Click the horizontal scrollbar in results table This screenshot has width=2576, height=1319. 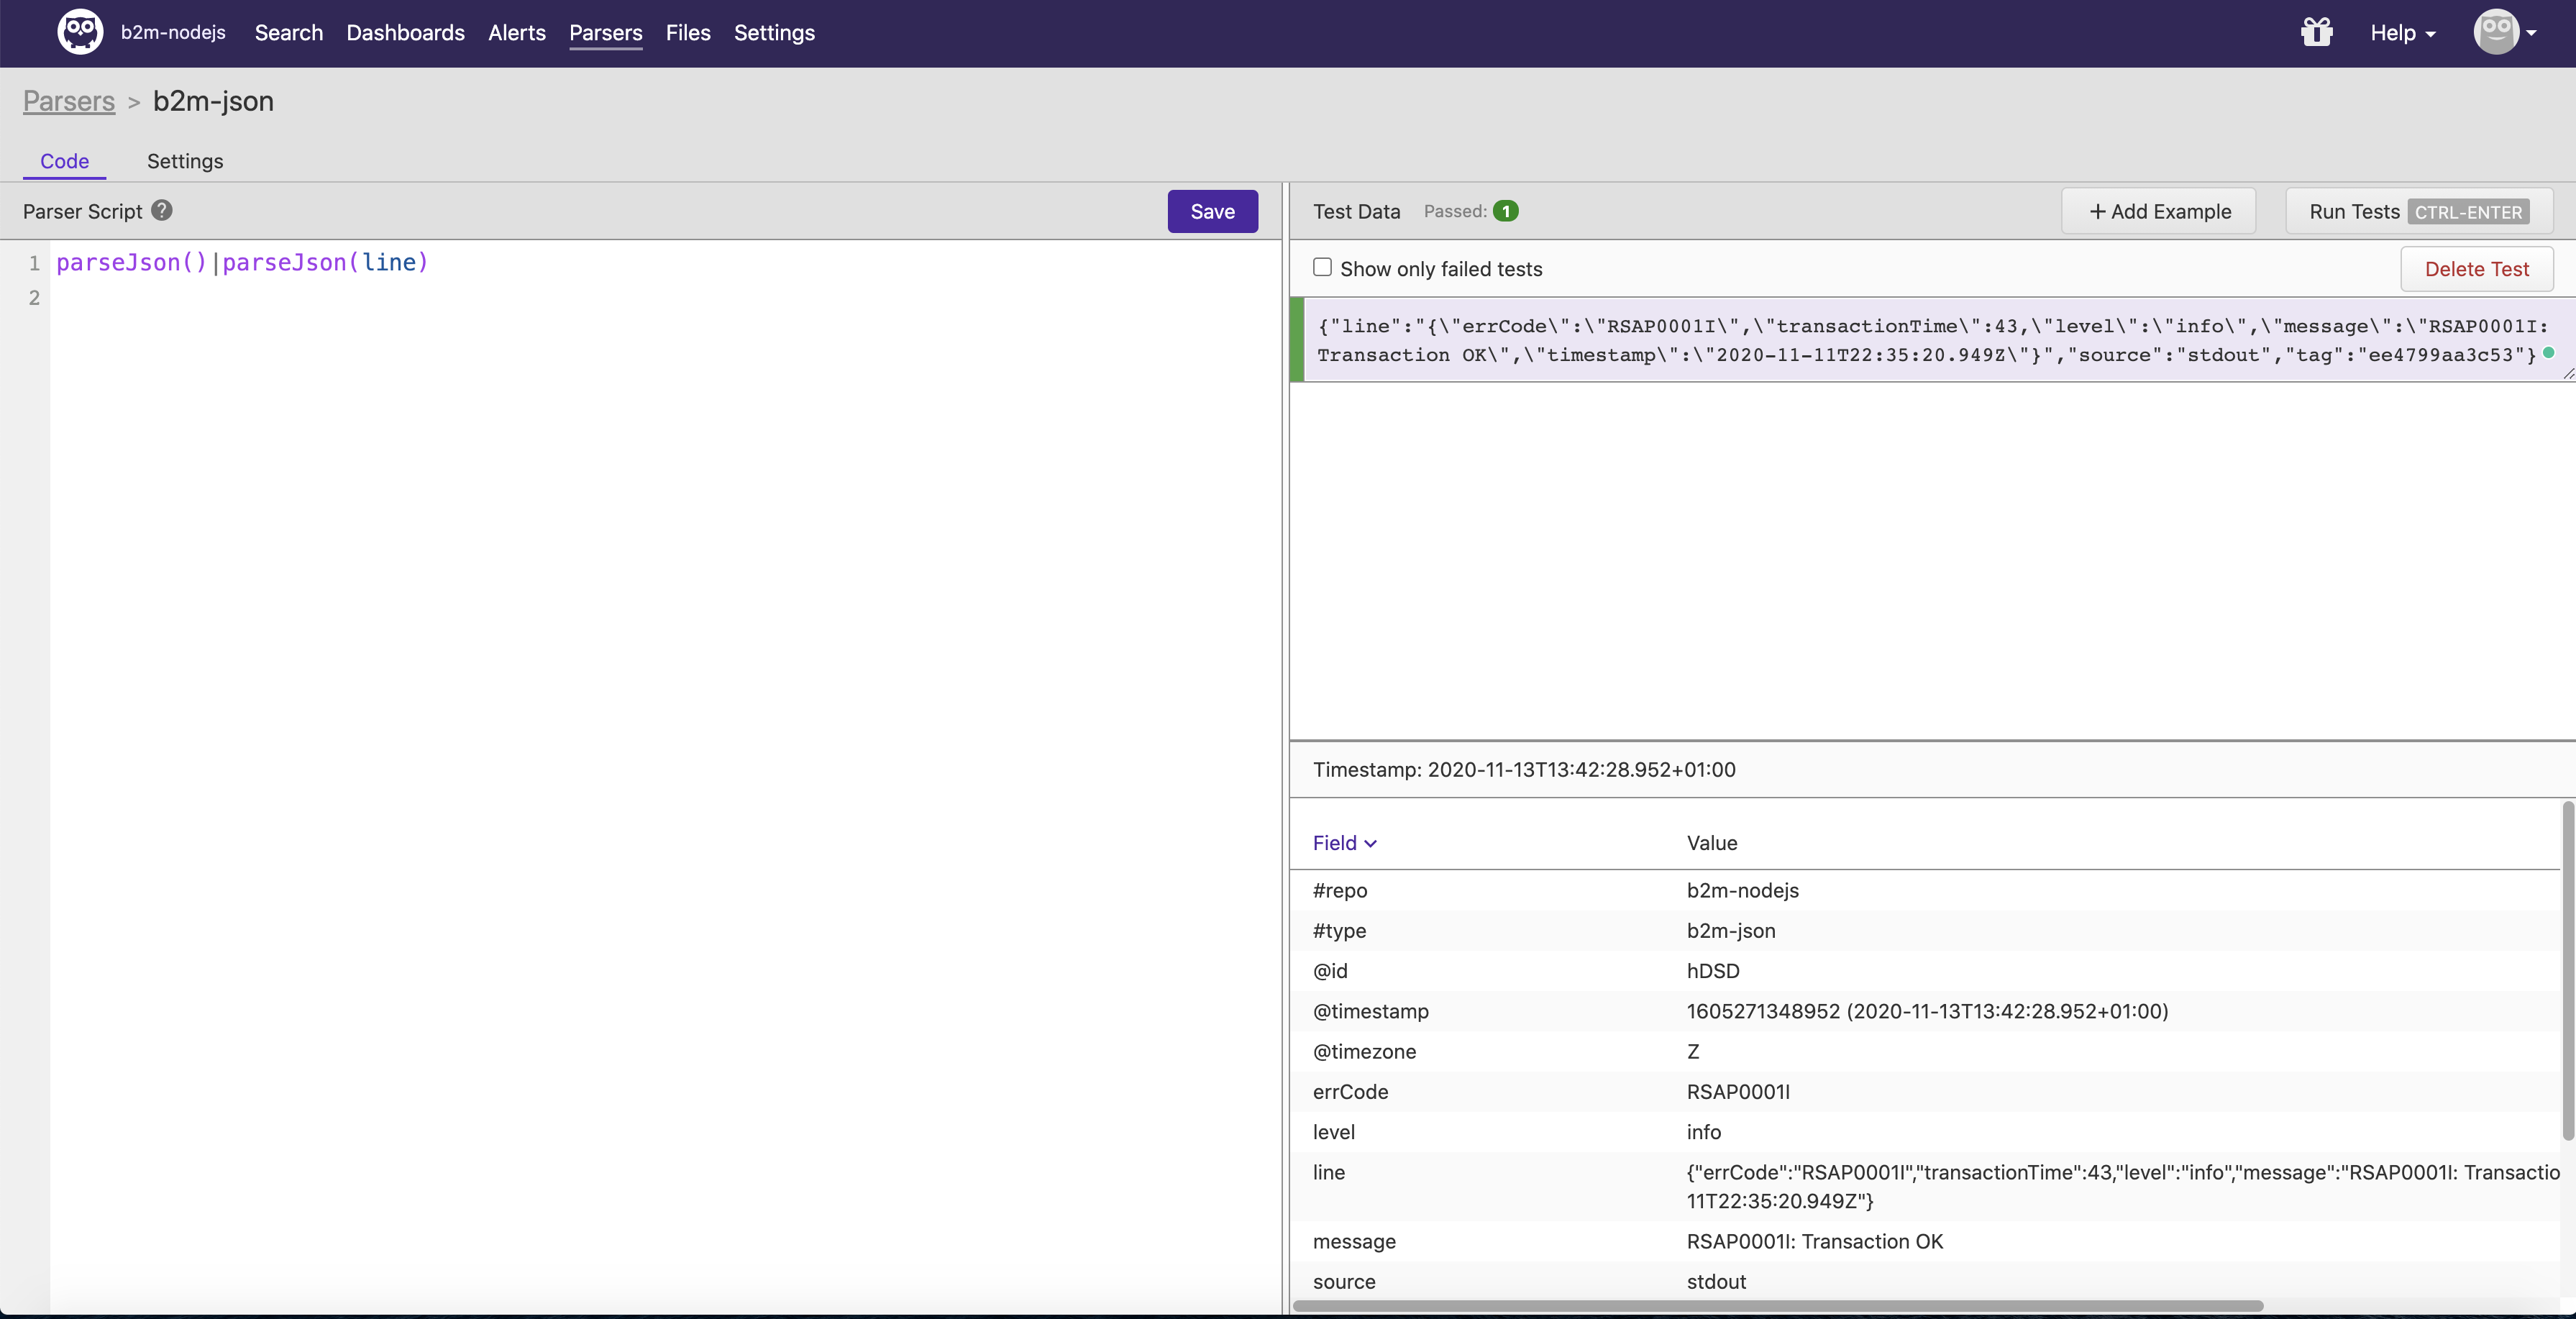[1777, 1305]
